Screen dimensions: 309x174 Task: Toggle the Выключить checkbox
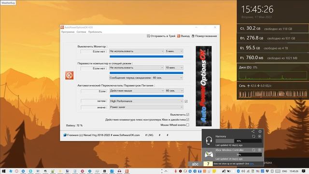pos(188,115)
